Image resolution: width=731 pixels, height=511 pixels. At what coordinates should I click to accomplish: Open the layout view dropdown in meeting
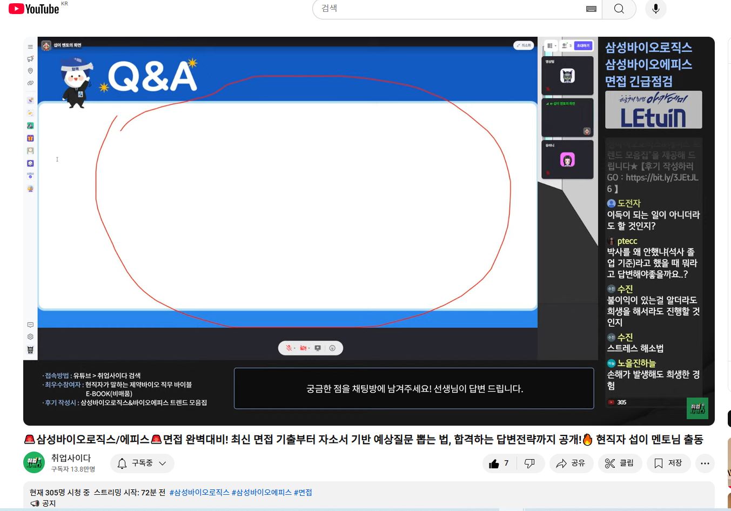click(551, 46)
